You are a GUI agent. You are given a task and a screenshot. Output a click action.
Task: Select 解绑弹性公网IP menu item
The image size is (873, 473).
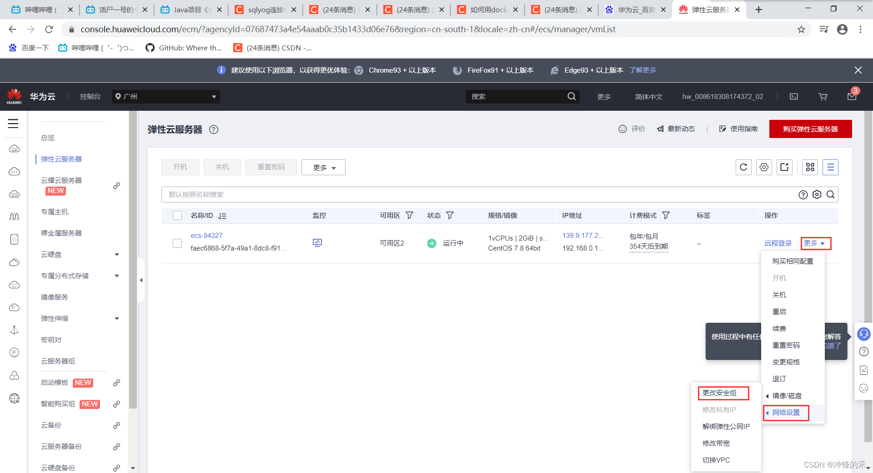tap(726, 426)
